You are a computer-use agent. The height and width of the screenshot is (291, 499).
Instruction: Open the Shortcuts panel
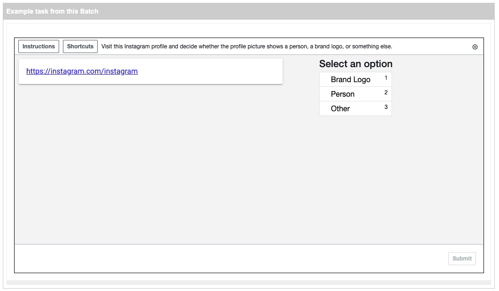[80, 46]
